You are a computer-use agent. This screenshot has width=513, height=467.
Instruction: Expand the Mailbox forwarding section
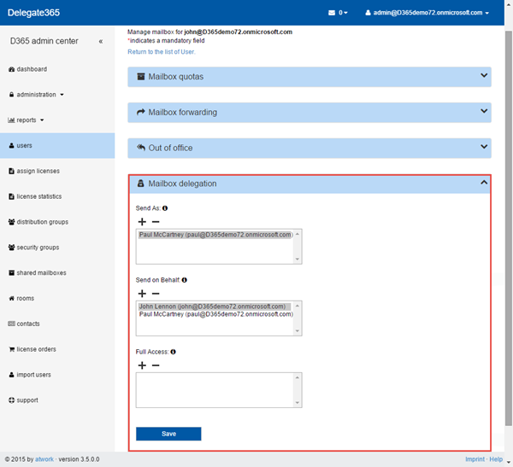coord(309,112)
